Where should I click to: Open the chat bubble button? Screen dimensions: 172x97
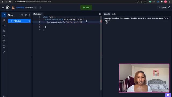(168, 95)
